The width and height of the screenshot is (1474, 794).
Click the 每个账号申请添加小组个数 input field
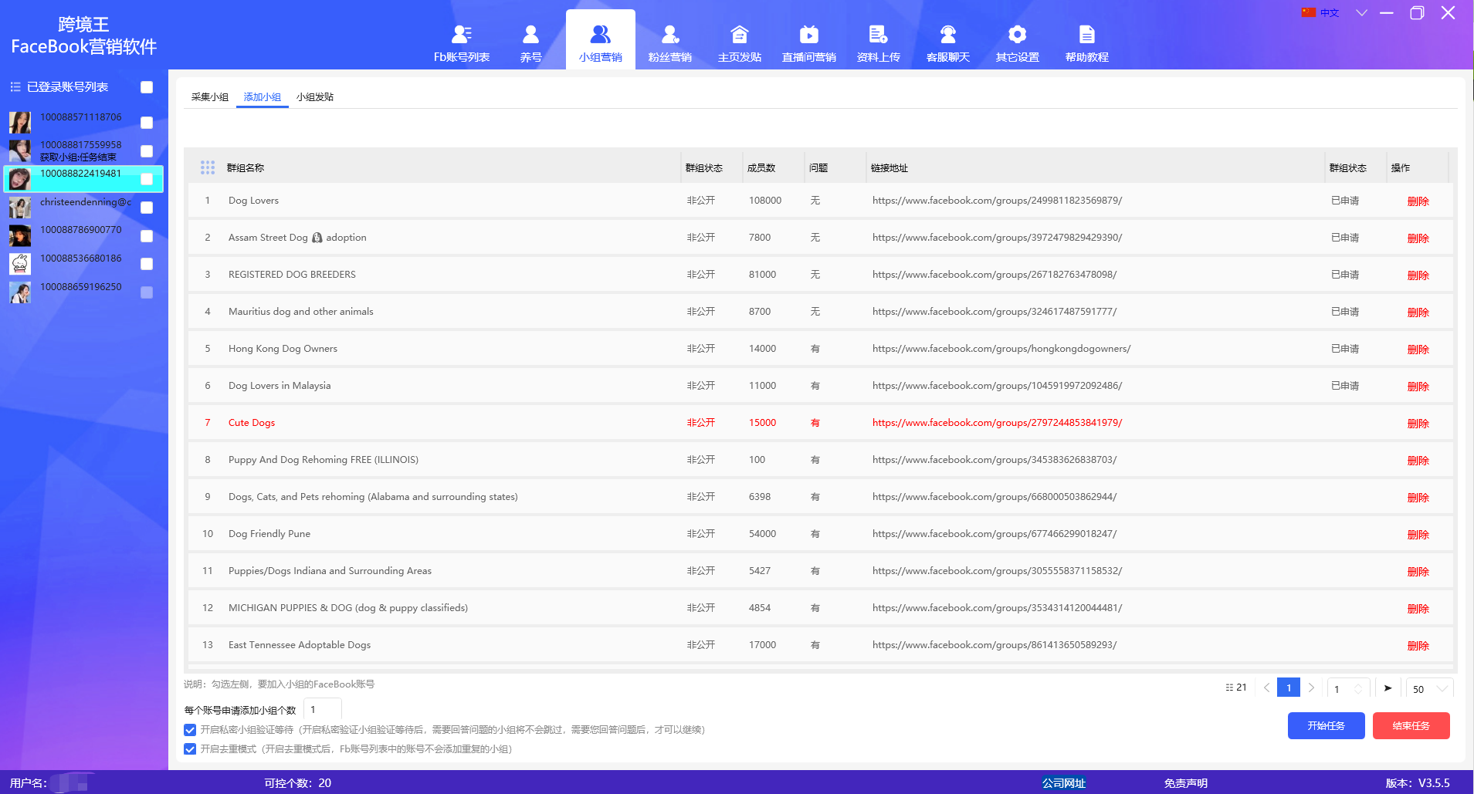point(323,710)
